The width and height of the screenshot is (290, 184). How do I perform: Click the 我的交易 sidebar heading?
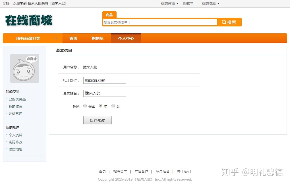(13, 92)
